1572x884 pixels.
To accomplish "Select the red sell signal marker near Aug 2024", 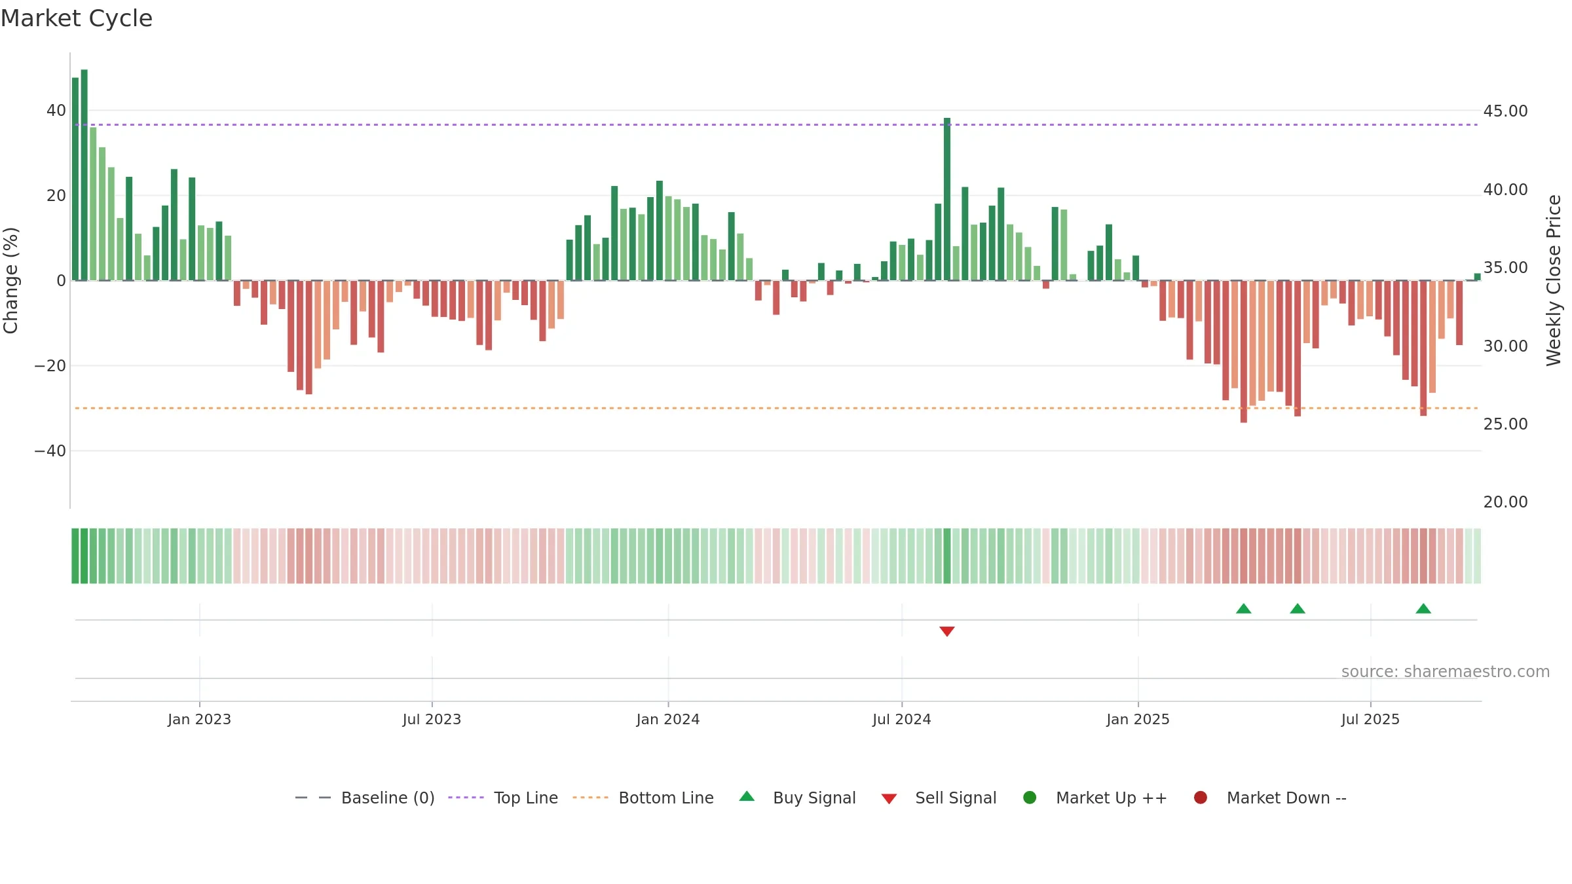I will pos(947,631).
